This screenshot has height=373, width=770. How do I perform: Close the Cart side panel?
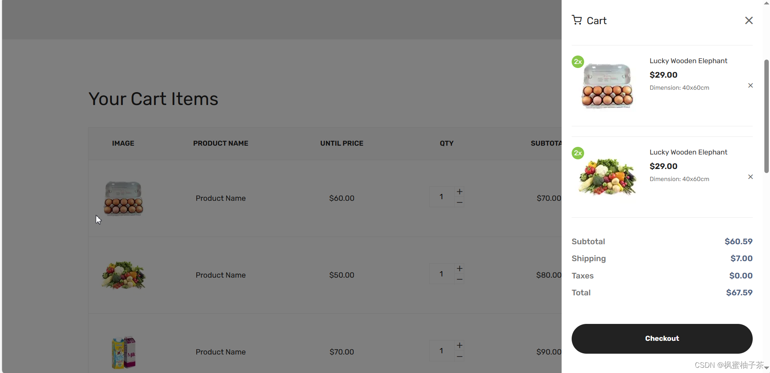(x=749, y=21)
